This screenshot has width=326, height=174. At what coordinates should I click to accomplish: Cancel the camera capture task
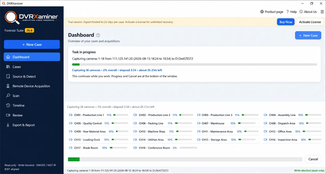(x=313, y=159)
